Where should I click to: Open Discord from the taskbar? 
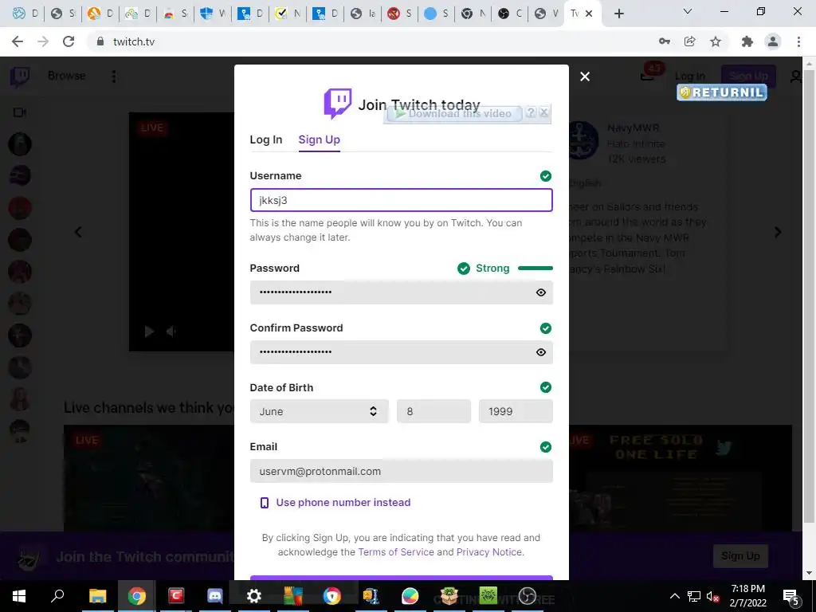point(214,596)
